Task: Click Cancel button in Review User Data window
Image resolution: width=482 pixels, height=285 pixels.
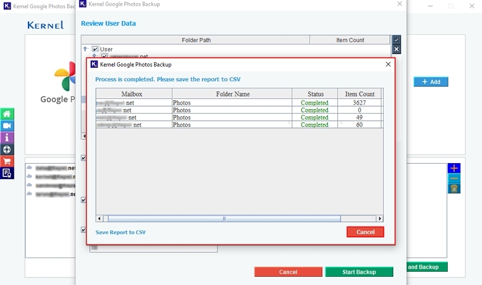Action: 288,272
